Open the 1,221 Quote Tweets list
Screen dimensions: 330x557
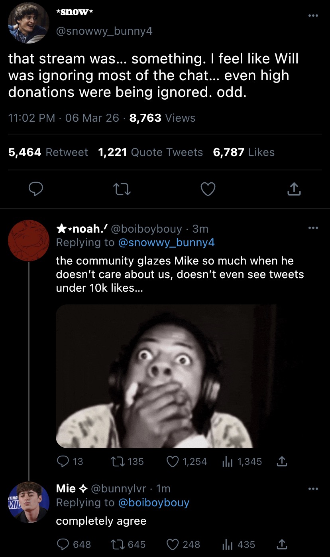point(150,152)
